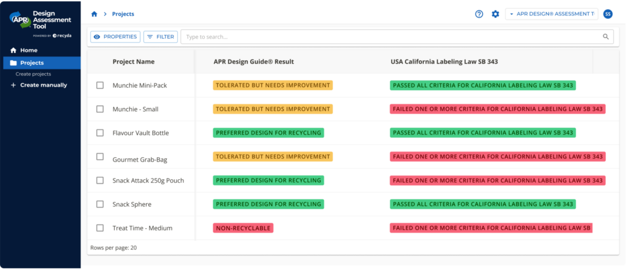The height and width of the screenshot is (275, 628).
Task: Open the Munchie - Small project
Action: (136, 109)
